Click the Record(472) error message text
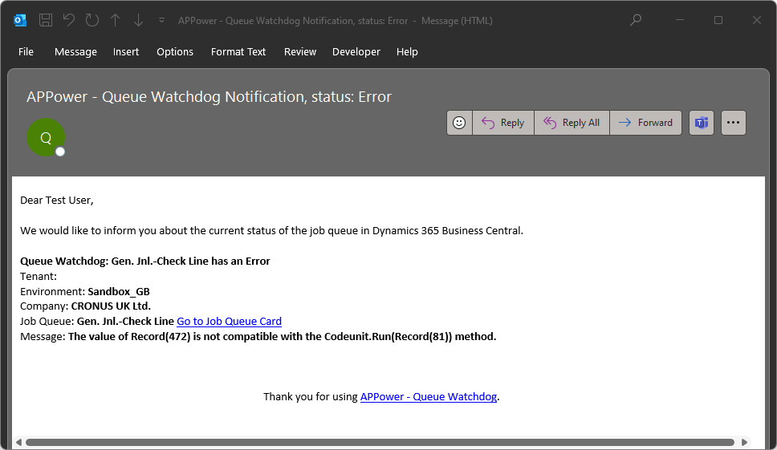 tap(282, 337)
